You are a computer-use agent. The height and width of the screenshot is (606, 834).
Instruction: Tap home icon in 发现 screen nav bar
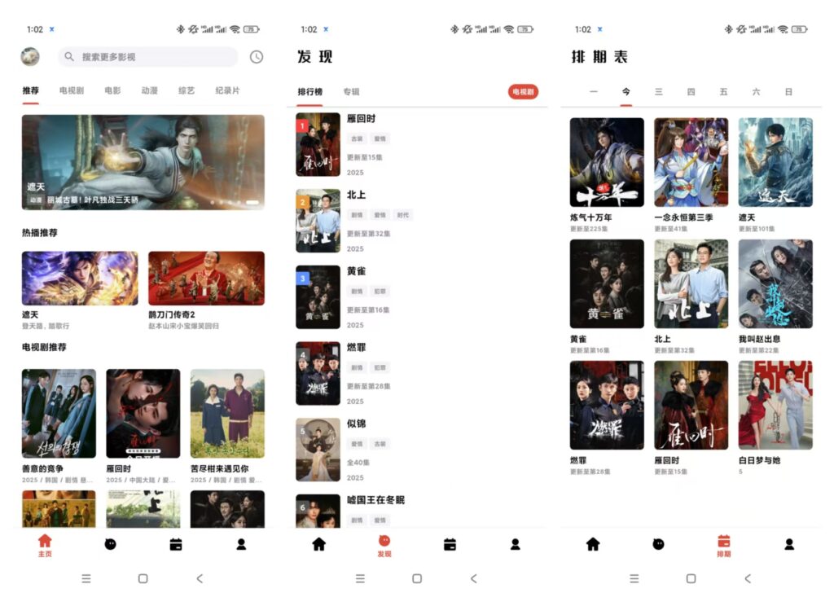pos(319,544)
